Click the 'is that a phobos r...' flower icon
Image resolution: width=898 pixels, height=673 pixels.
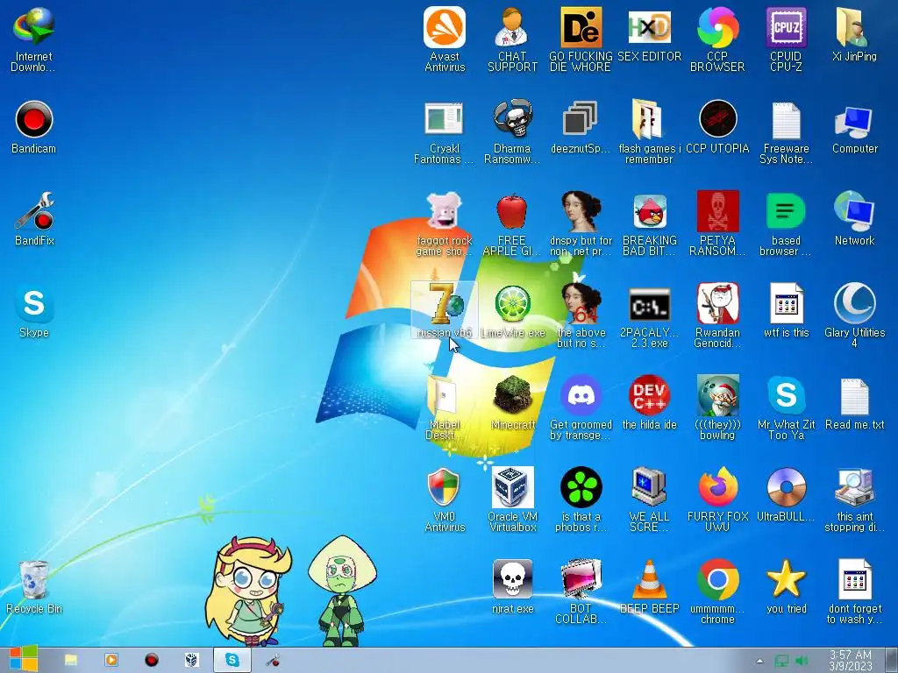[581, 500]
